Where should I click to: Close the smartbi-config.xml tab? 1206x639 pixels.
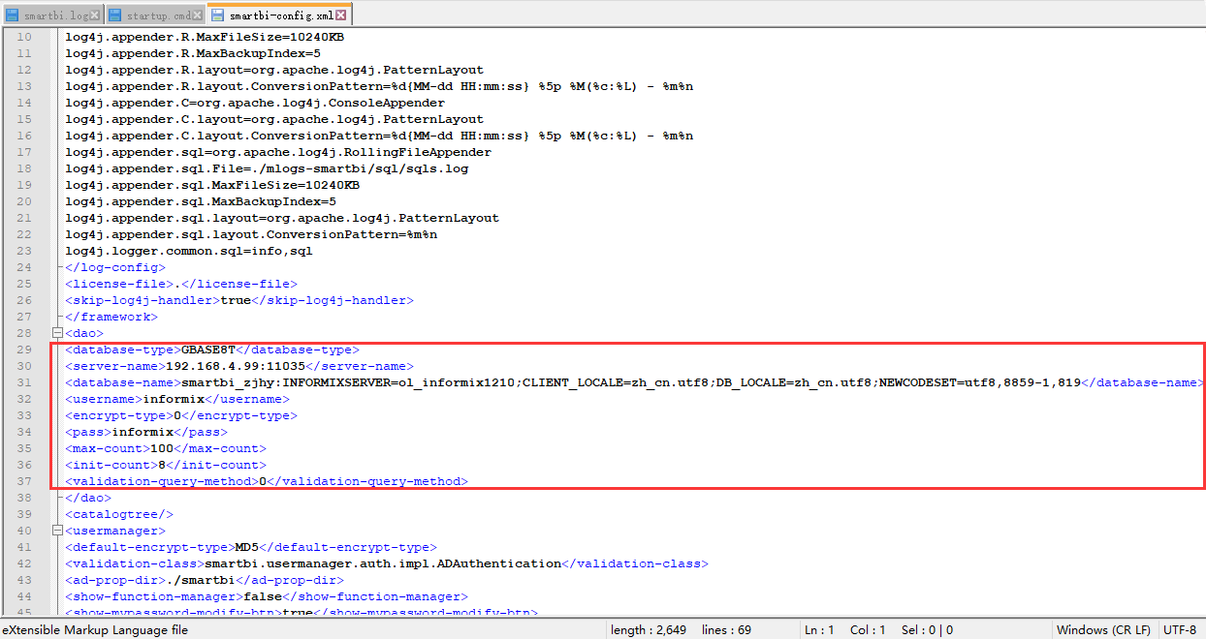[x=341, y=15]
